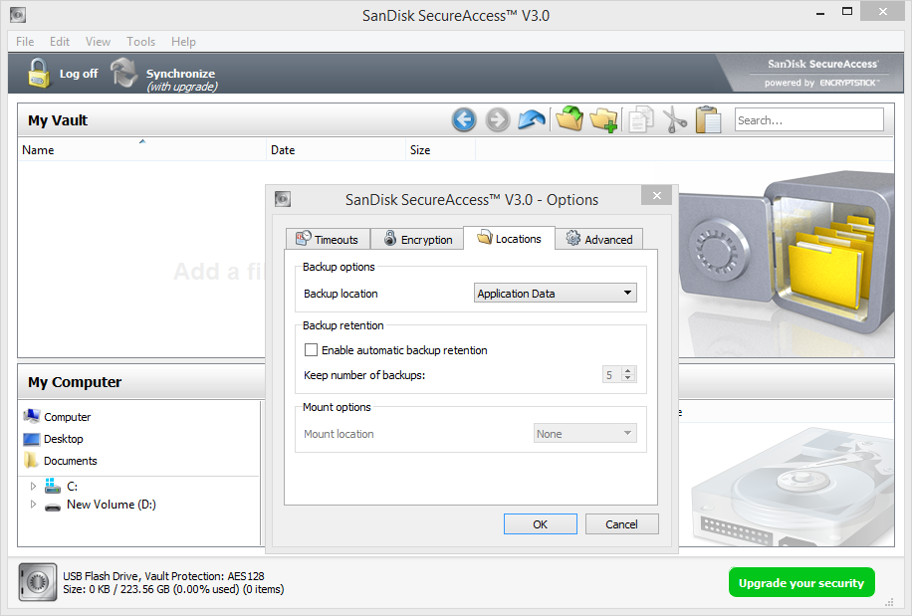Open the Mount location dropdown
Screen dimensions: 912x616
tap(585, 433)
